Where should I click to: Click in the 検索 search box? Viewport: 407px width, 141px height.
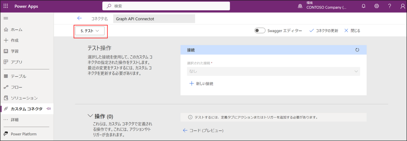pyautogui.click(x=166, y=6)
